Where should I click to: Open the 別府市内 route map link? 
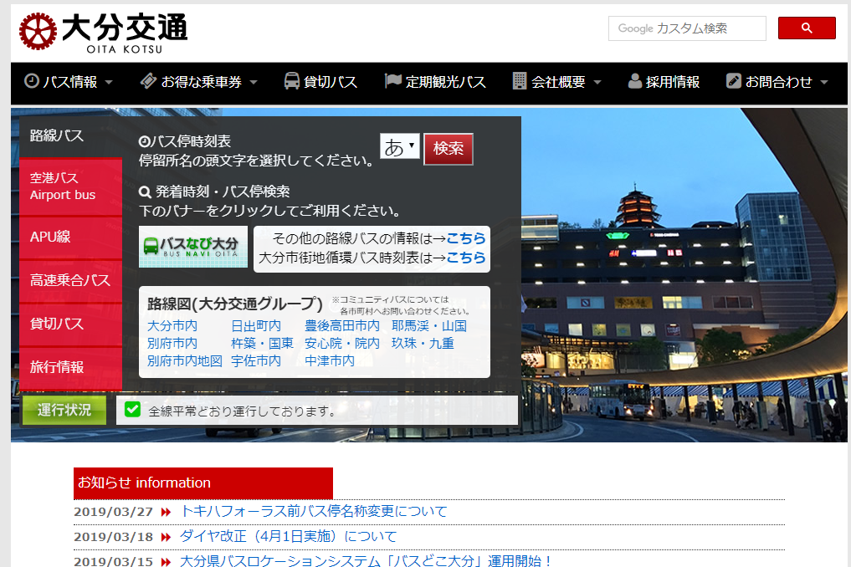coord(172,344)
